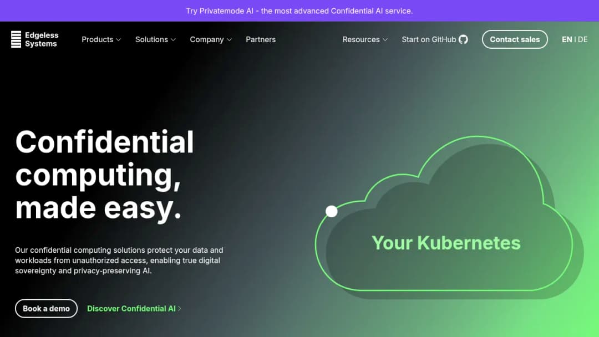Image resolution: width=599 pixels, height=337 pixels.
Task: Open the Solutions menu
Action: tap(155, 39)
